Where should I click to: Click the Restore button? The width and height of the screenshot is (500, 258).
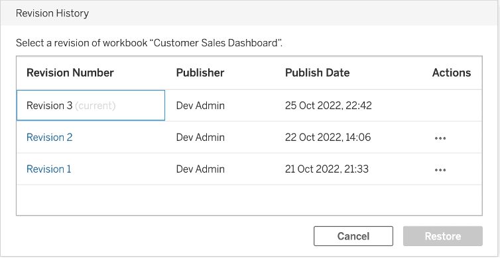point(443,236)
